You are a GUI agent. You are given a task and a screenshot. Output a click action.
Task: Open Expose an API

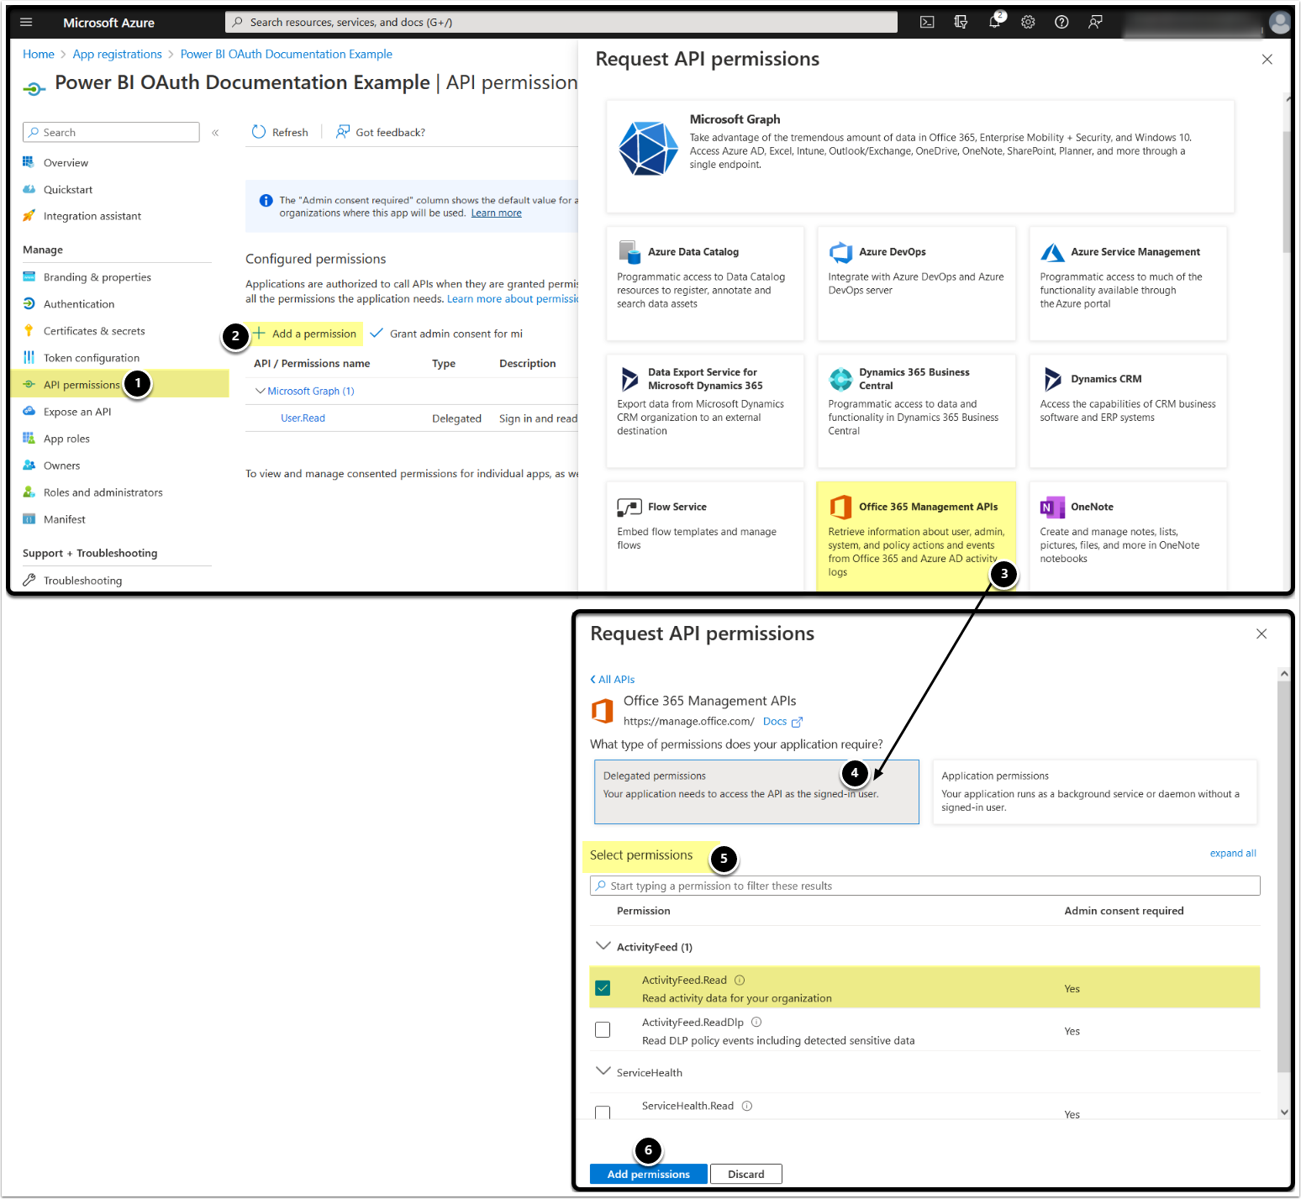click(x=77, y=412)
